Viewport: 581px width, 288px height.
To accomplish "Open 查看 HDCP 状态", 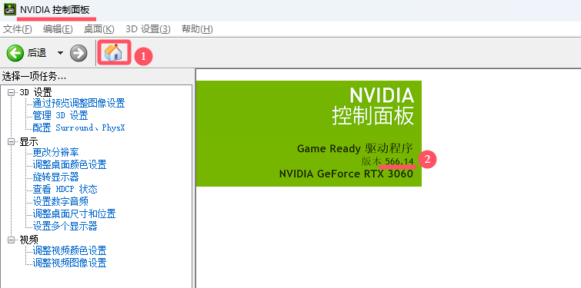I will [x=65, y=189].
